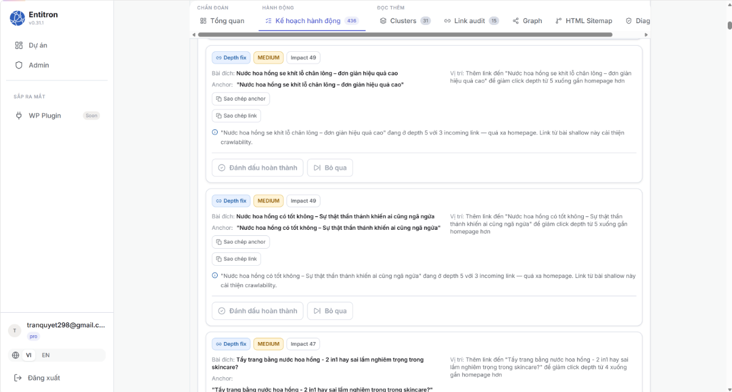Click the globe language icon
732x392 pixels.
[16, 355]
